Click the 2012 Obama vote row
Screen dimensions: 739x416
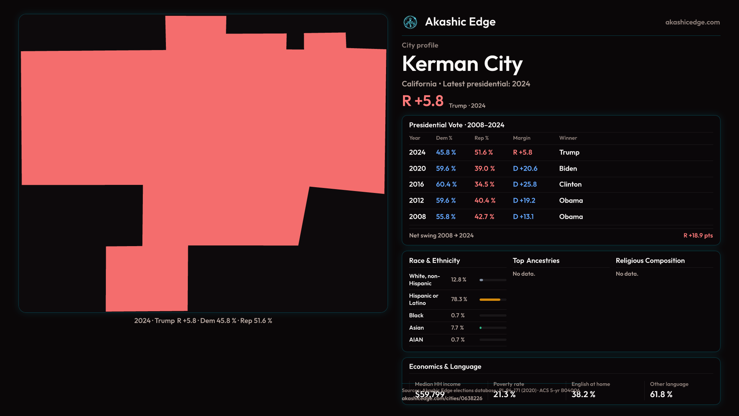pyautogui.click(x=560, y=201)
